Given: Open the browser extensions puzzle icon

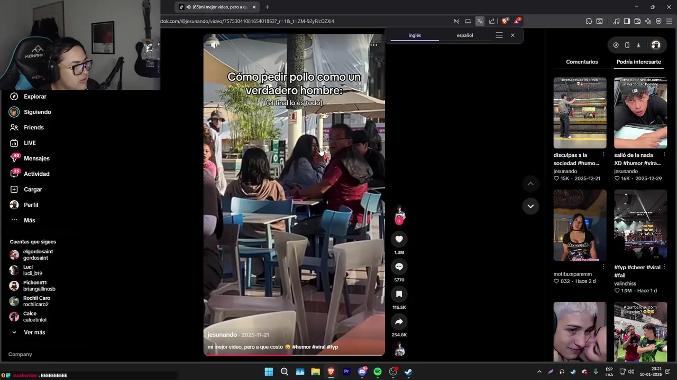Looking at the screenshot, I should point(589,21).
